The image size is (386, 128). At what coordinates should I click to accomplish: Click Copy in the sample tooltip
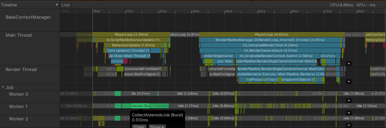click(139, 127)
